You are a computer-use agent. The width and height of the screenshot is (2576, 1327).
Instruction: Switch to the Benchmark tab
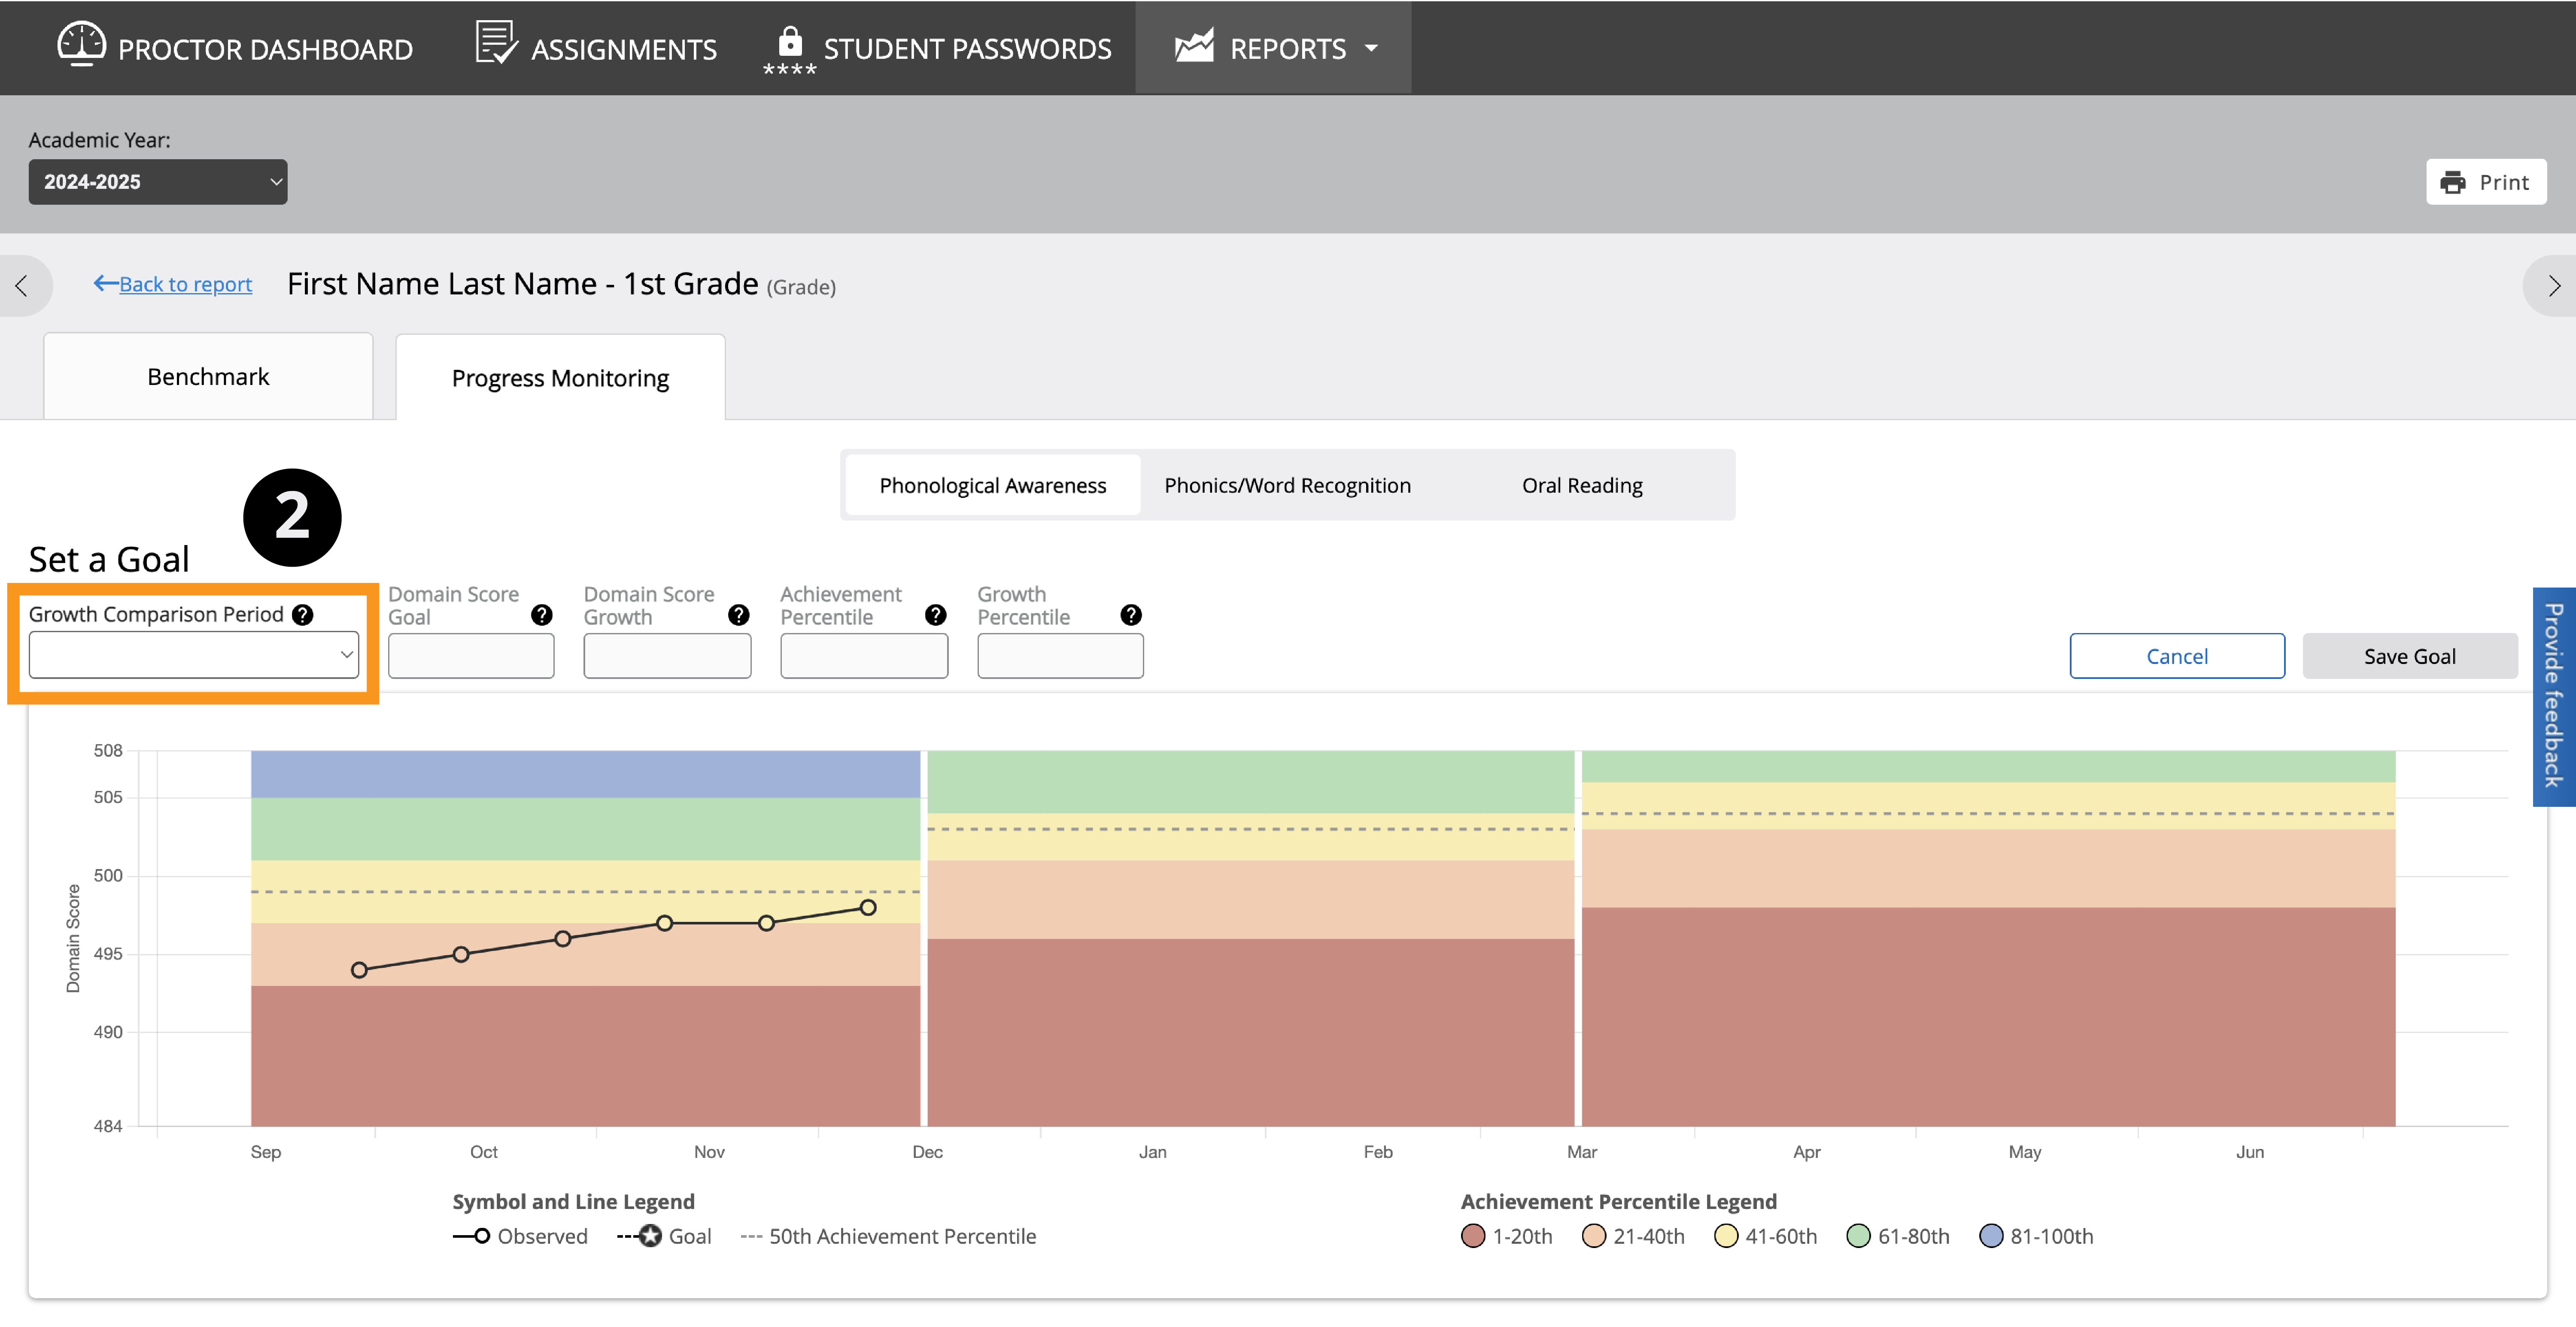[x=208, y=377]
